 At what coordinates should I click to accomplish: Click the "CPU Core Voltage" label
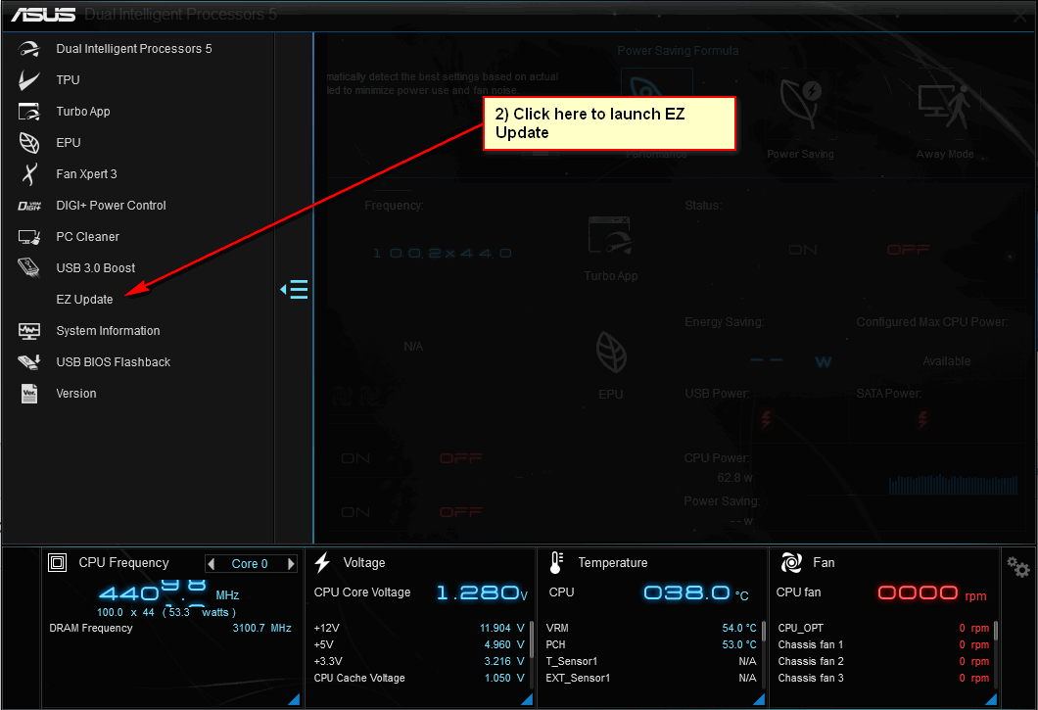coord(362,592)
